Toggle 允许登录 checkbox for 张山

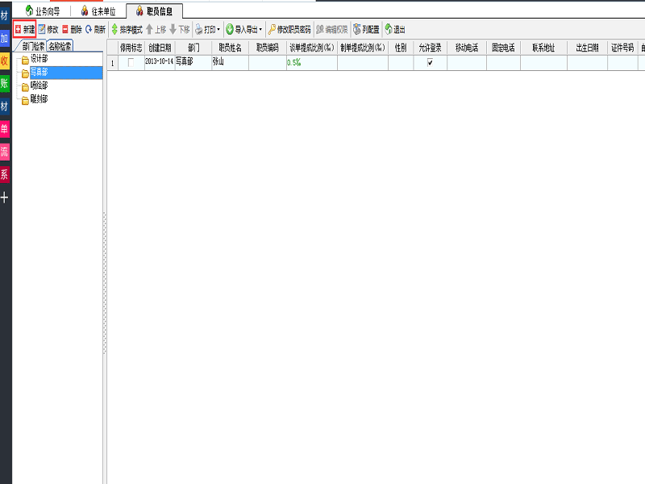coord(430,62)
